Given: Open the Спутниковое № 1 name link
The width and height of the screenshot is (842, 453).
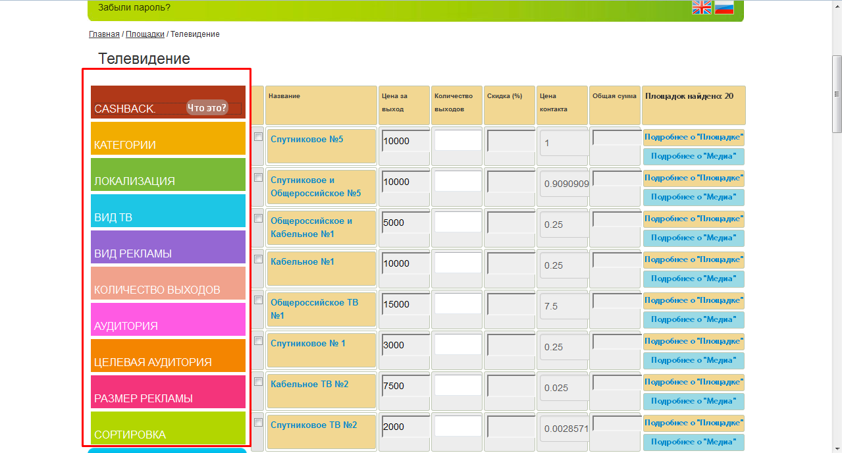Looking at the screenshot, I should [308, 343].
